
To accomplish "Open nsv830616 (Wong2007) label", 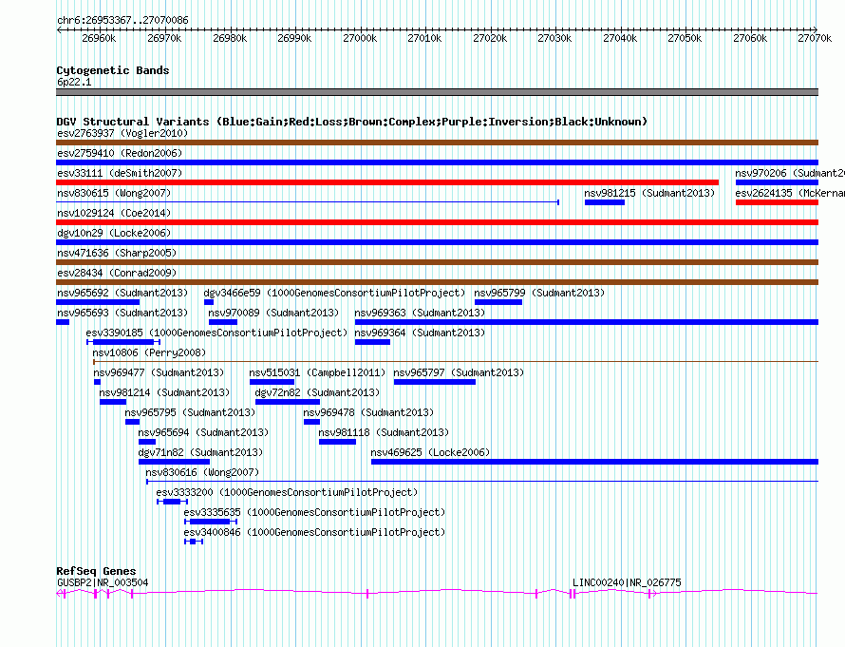I will tap(202, 472).
